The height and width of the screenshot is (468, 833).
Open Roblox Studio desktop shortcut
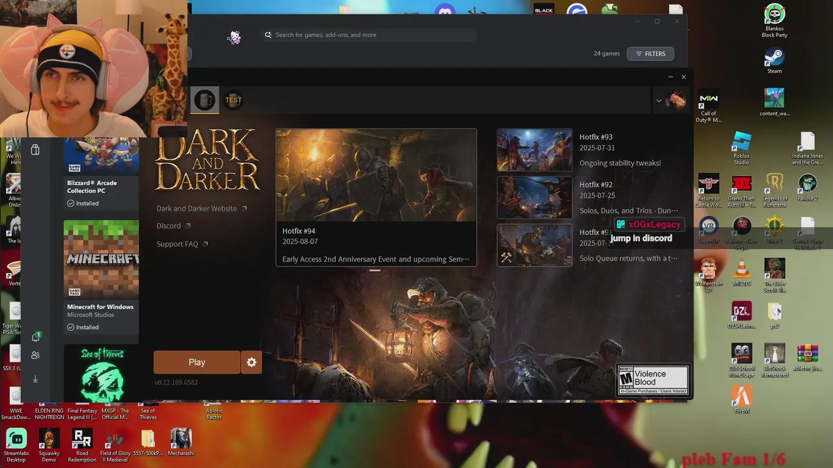click(x=741, y=148)
